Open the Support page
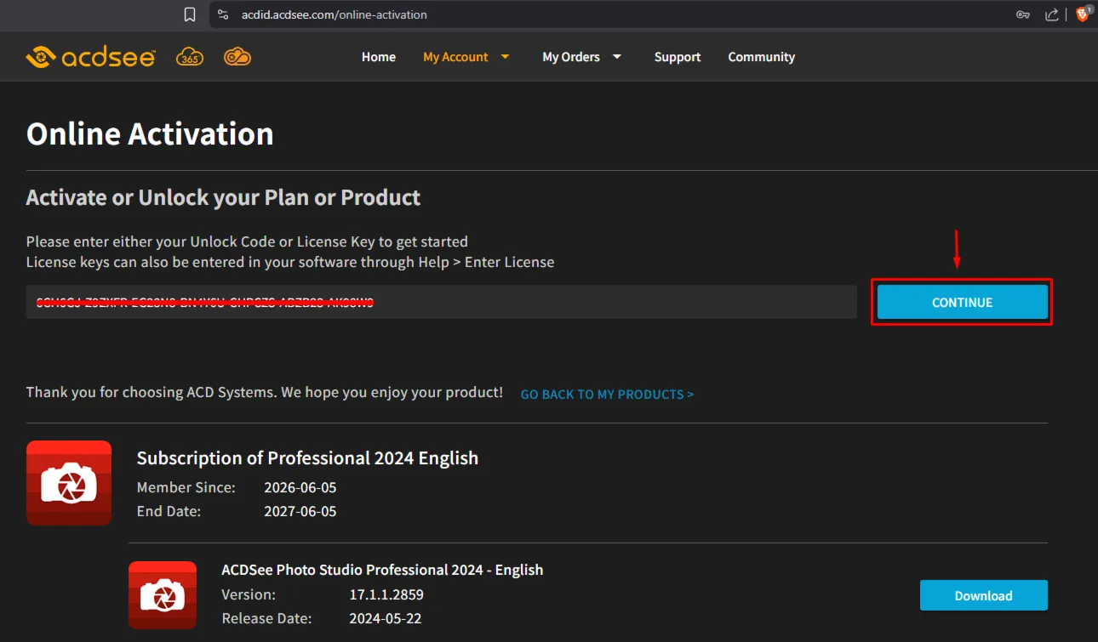The height and width of the screenshot is (642, 1098). [678, 57]
